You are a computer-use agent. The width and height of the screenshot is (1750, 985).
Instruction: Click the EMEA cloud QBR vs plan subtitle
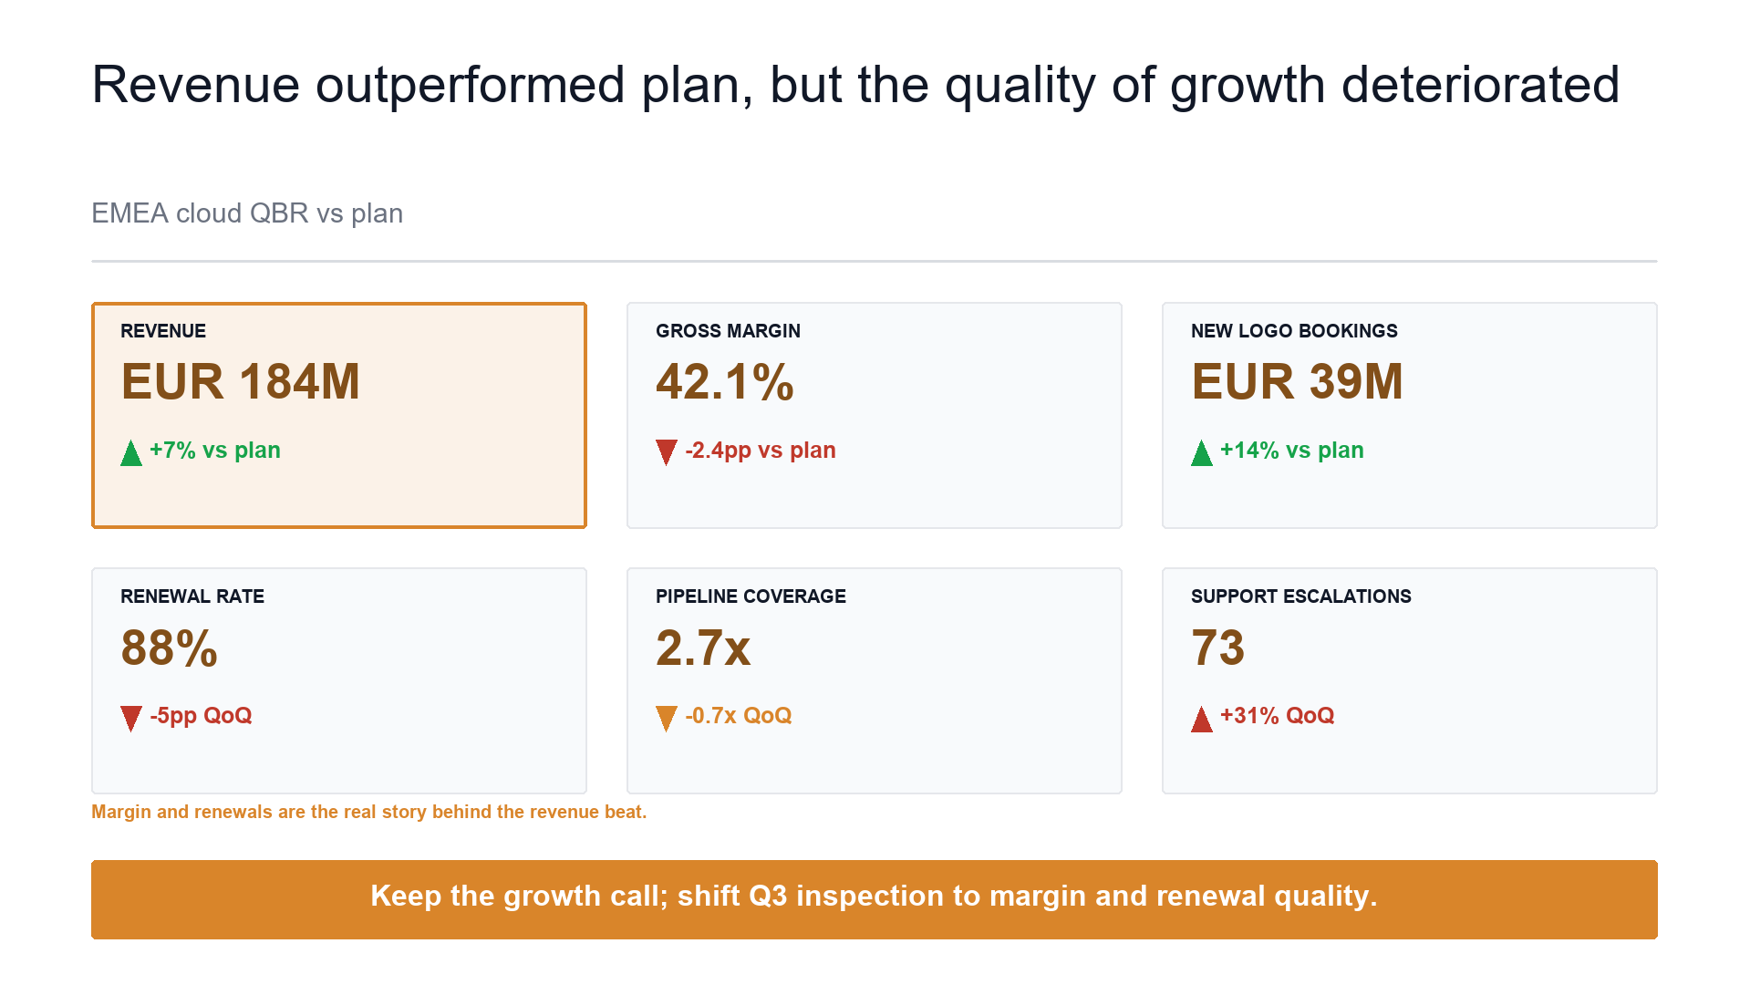click(x=247, y=213)
